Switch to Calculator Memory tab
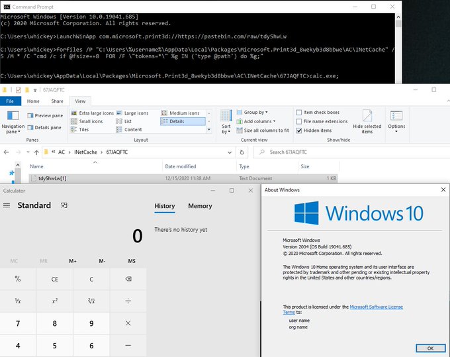 [200, 206]
